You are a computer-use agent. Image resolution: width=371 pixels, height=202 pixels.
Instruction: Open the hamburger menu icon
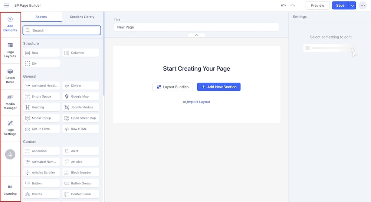click(x=7, y=6)
